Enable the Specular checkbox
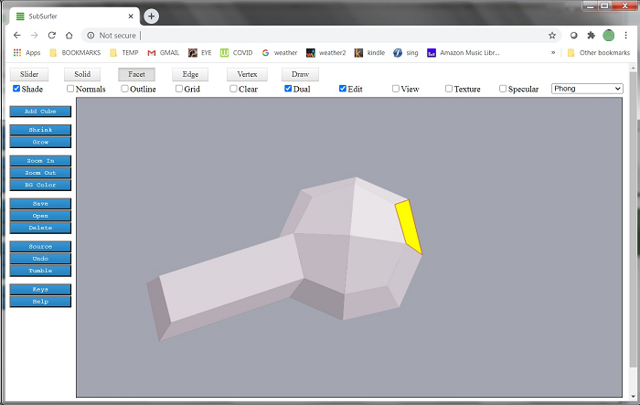Image resolution: width=640 pixels, height=405 pixels. tap(503, 89)
